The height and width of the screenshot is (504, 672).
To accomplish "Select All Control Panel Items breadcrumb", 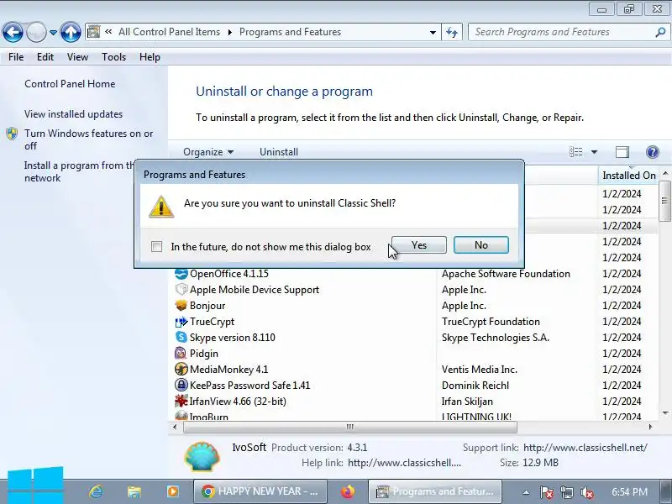I will 169,32.
